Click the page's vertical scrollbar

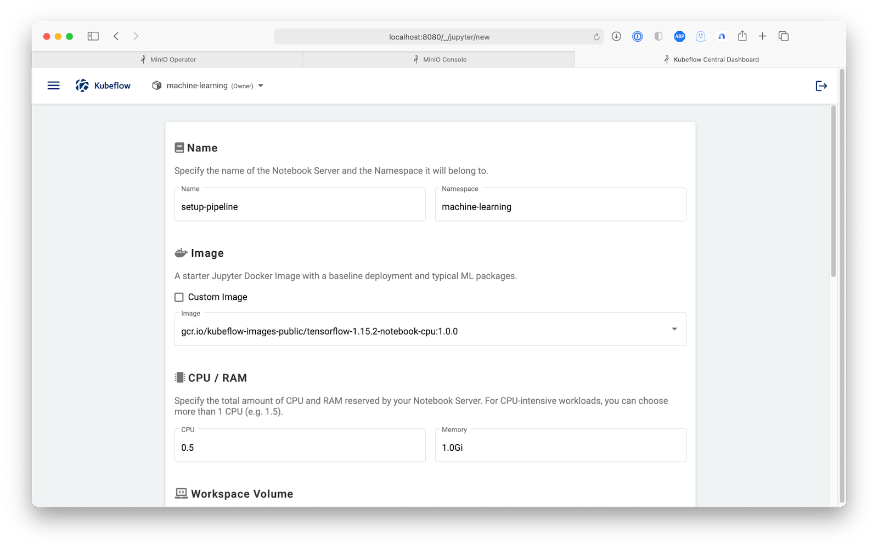click(833, 192)
